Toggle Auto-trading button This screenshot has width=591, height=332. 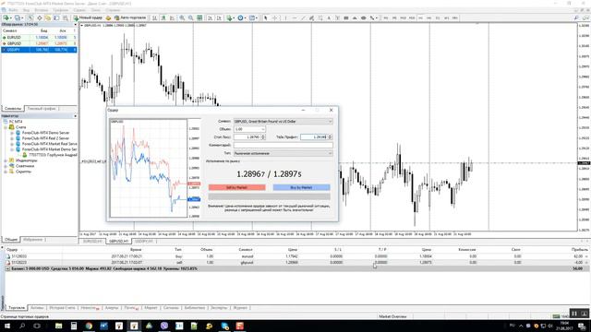click(x=130, y=18)
